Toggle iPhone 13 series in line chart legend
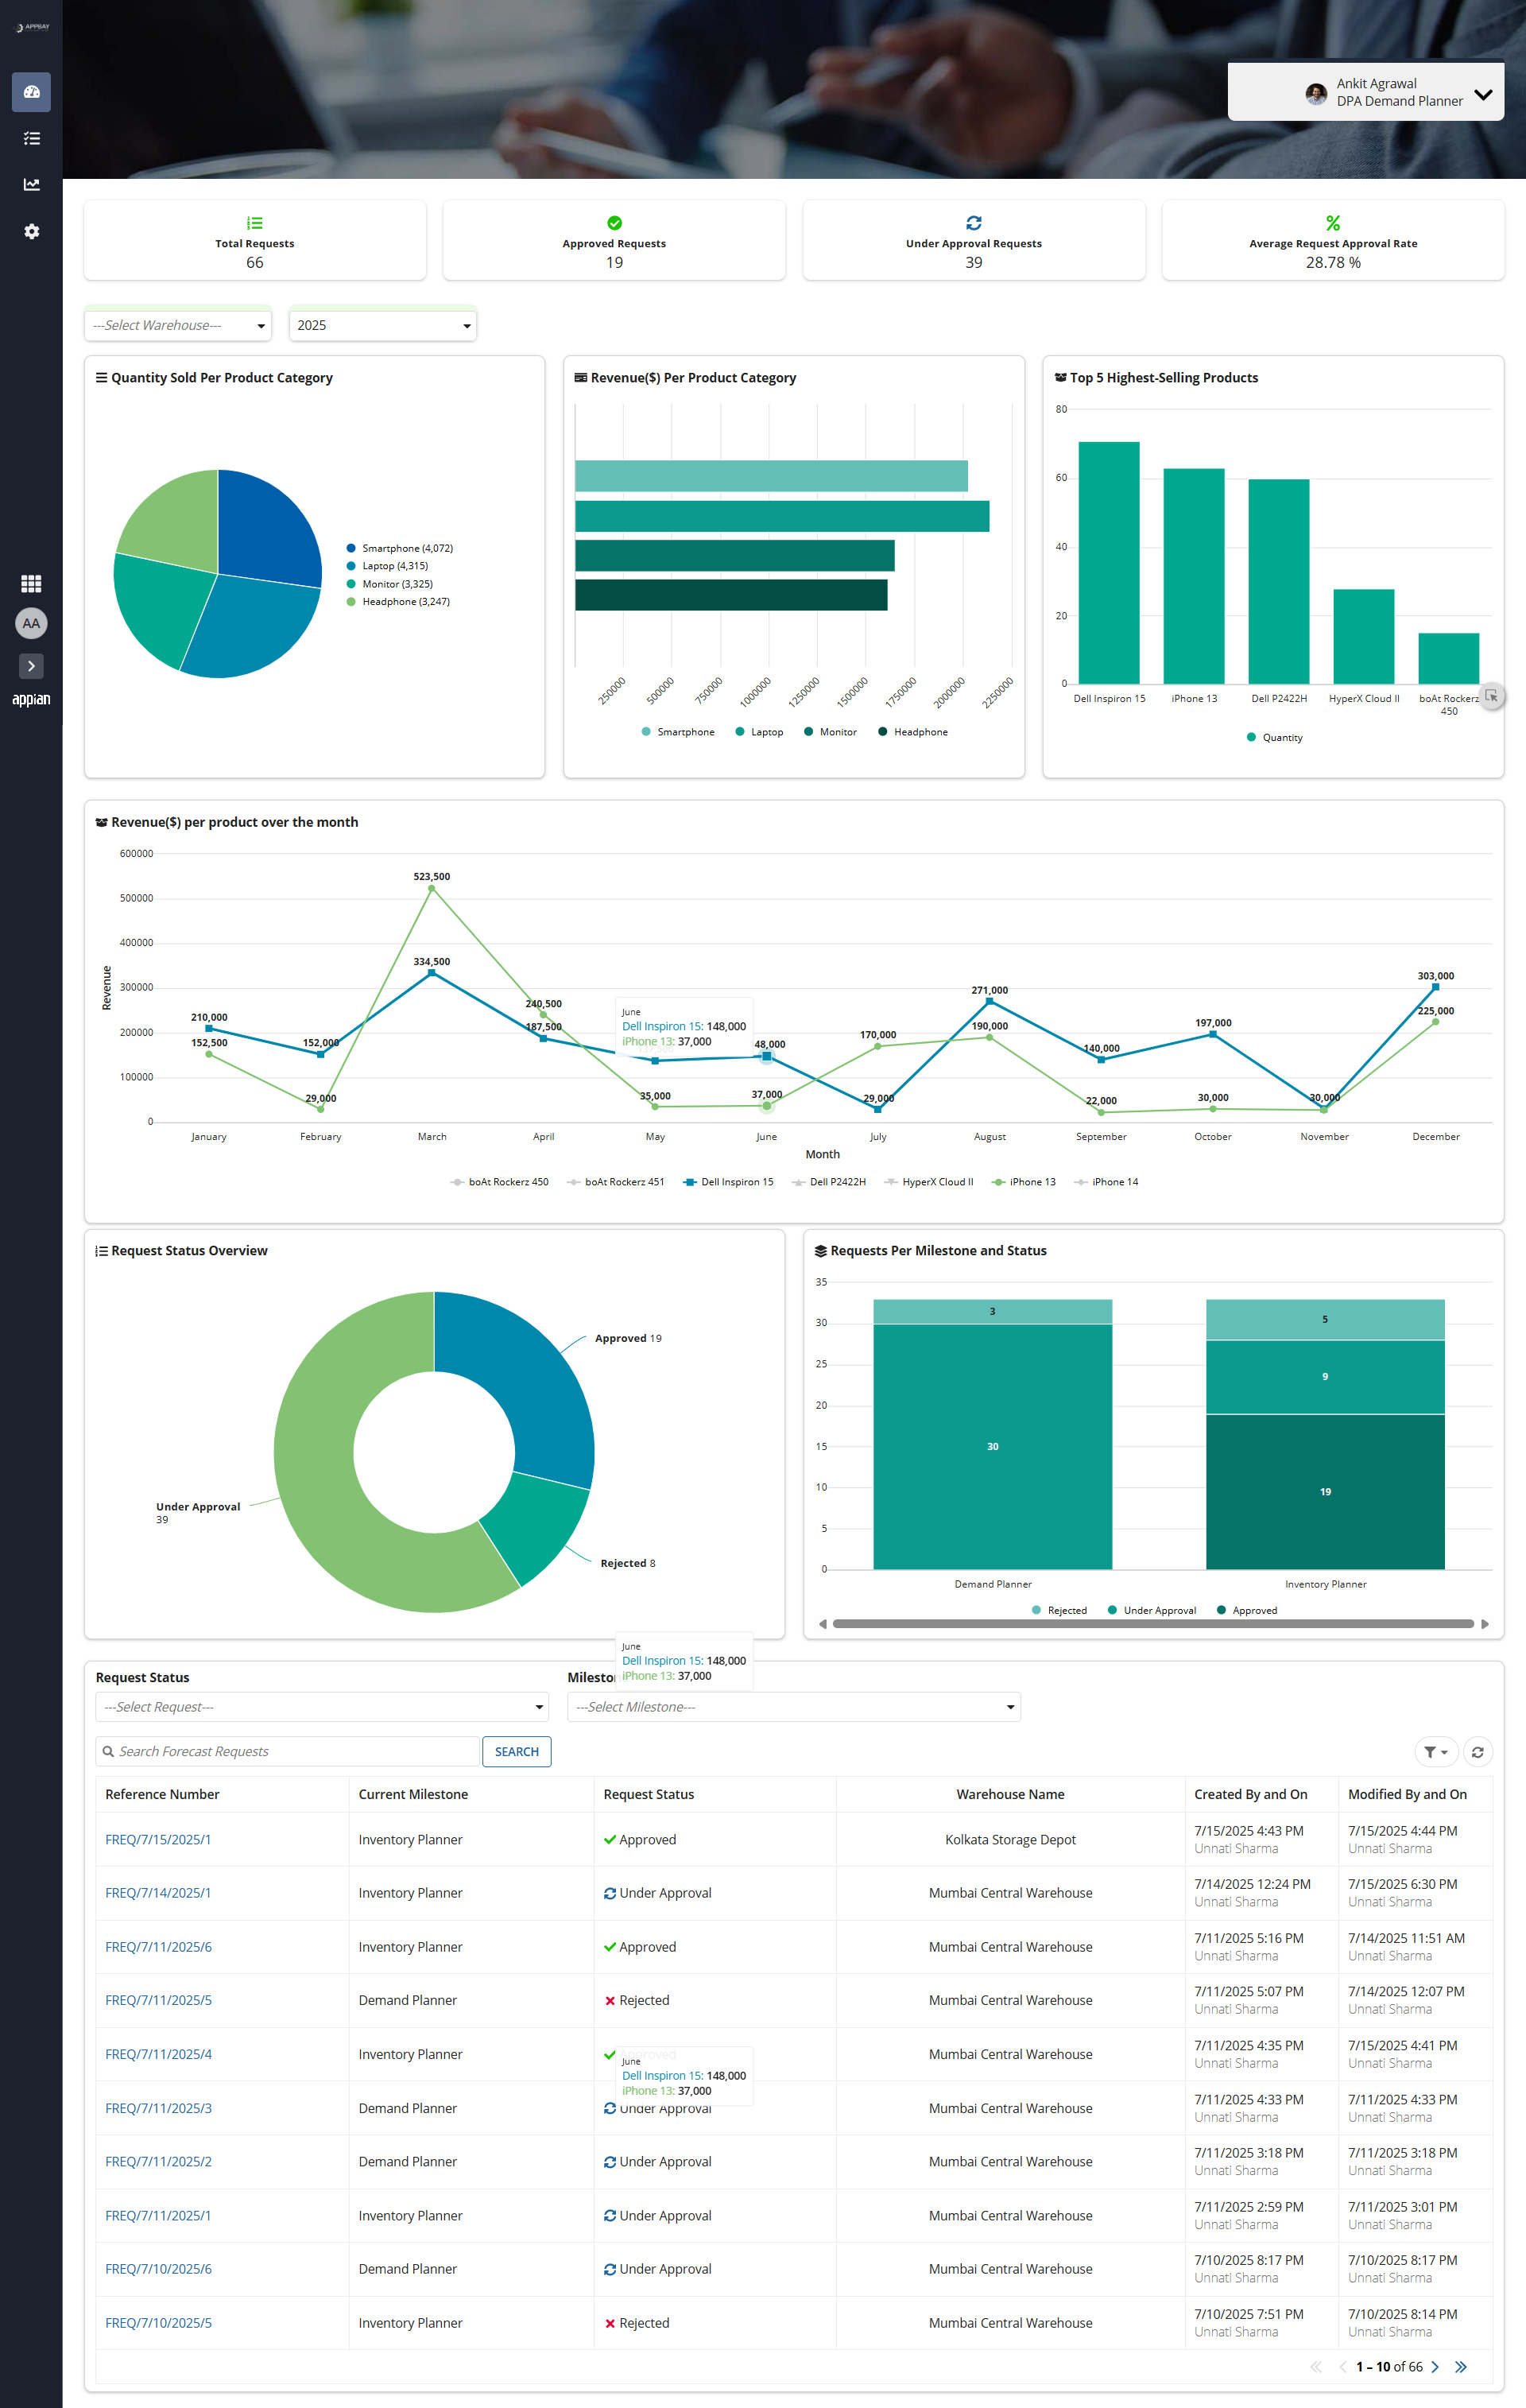The height and width of the screenshot is (2408, 1526). pyautogui.click(x=1023, y=1182)
